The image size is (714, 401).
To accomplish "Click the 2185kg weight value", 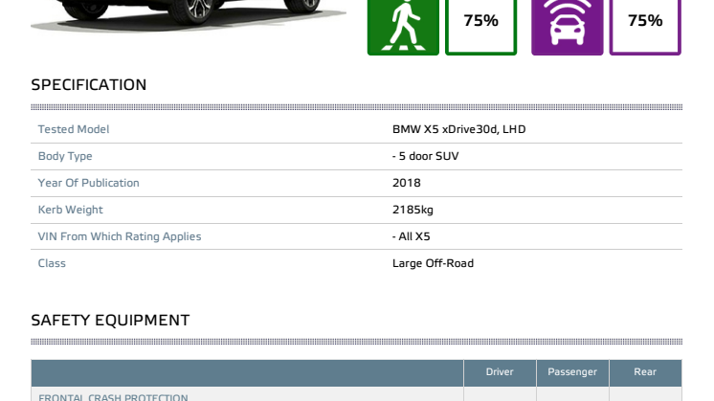I will pos(413,210).
